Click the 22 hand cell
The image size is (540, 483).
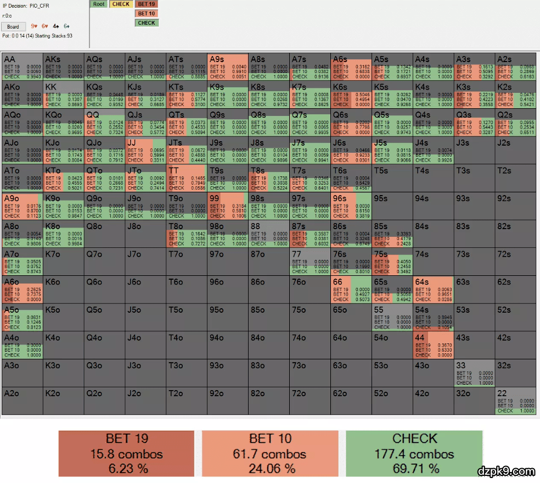click(516, 400)
